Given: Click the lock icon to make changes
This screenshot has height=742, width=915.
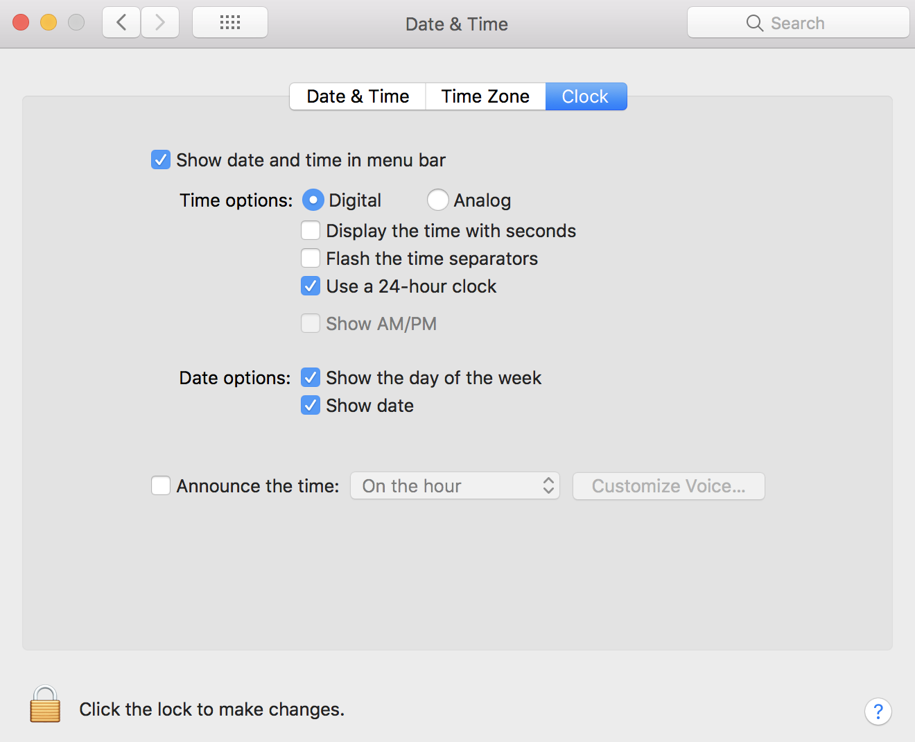Looking at the screenshot, I should pos(45,705).
